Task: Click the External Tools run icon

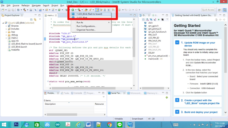Action: pos(79,10)
